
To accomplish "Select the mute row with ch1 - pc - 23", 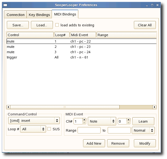I will [x=82, y=47].
